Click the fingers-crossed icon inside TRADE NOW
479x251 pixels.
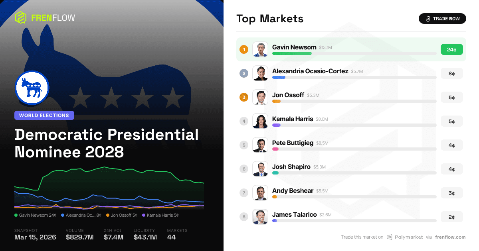tap(428, 18)
